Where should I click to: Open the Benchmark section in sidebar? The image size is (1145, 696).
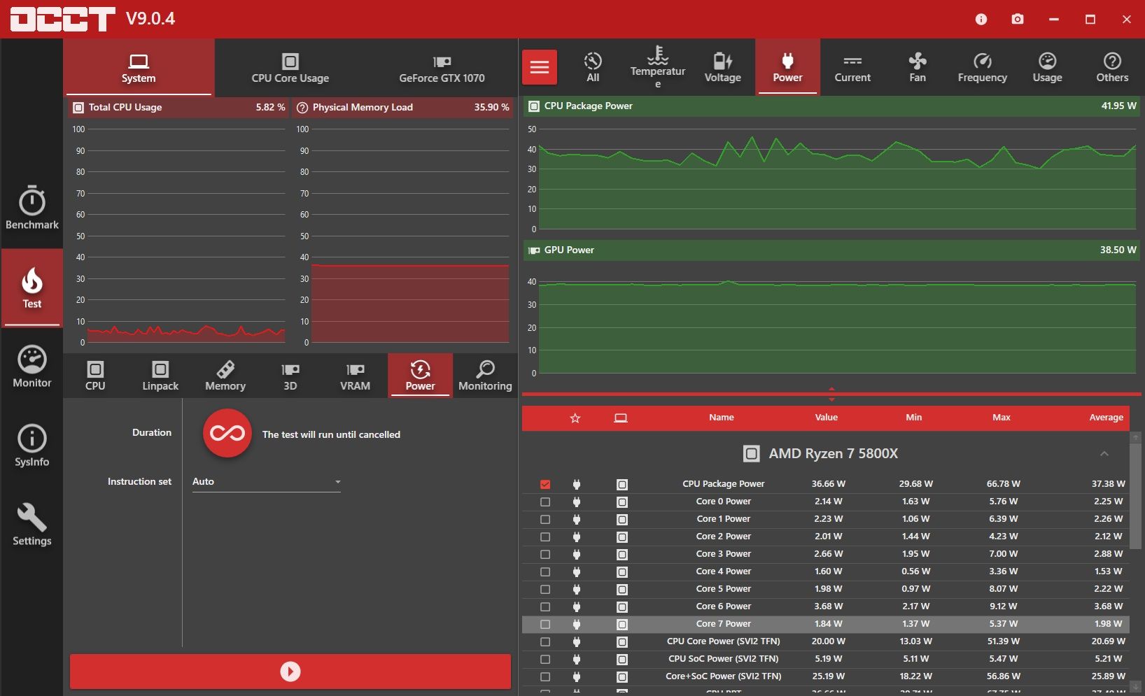coord(31,208)
